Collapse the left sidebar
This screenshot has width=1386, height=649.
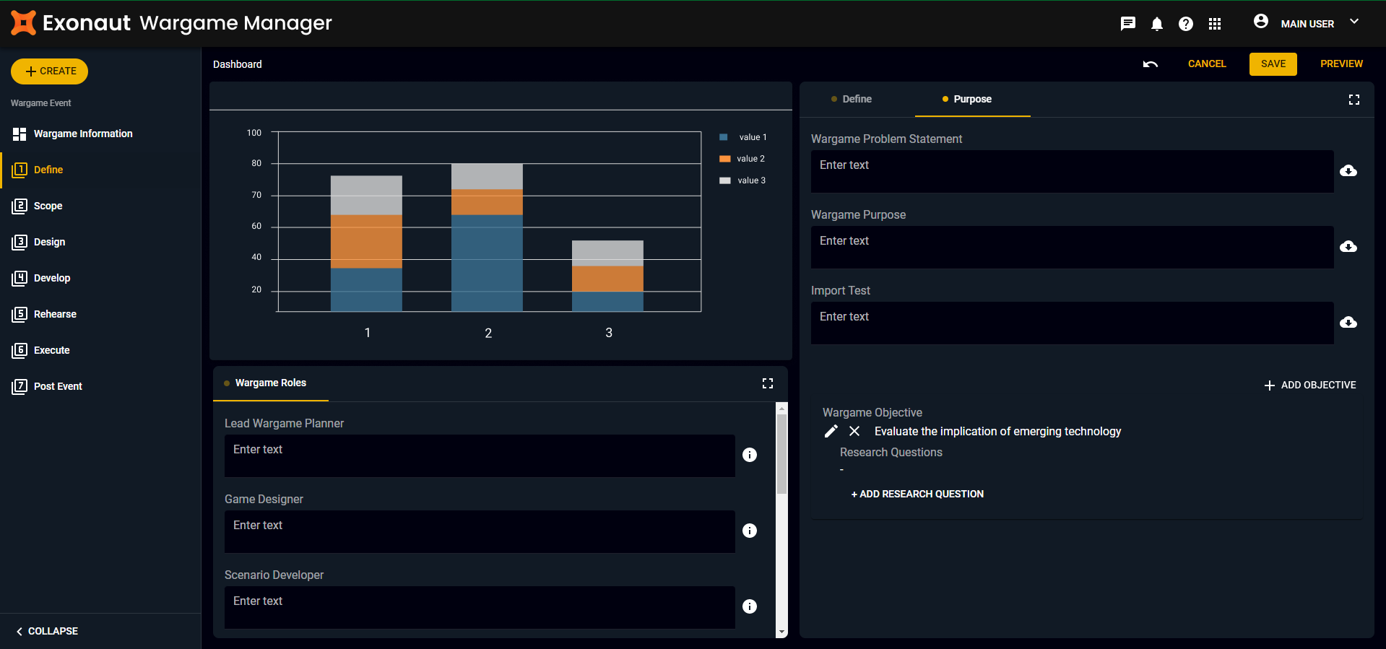pyautogui.click(x=48, y=631)
